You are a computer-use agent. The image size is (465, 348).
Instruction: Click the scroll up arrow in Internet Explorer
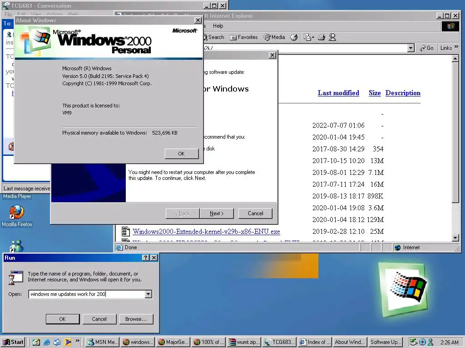pyautogui.click(x=455, y=58)
